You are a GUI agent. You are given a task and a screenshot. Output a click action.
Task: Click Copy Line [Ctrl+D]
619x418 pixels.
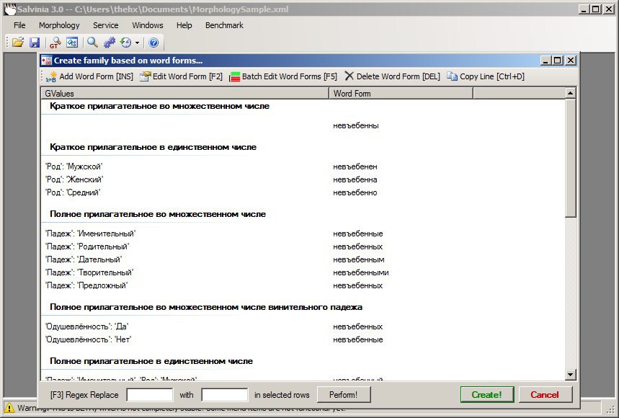click(486, 76)
